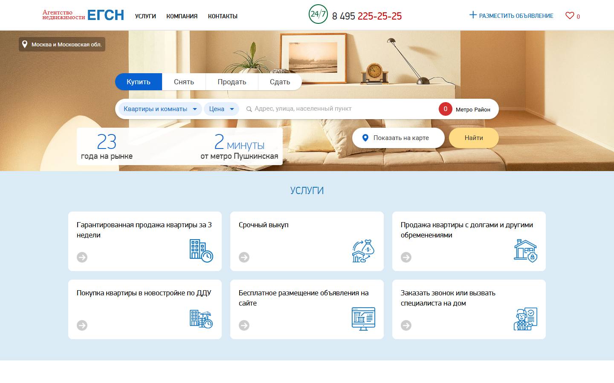Open the Компания menu
Screen dimensions: 614x383
coord(182,16)
